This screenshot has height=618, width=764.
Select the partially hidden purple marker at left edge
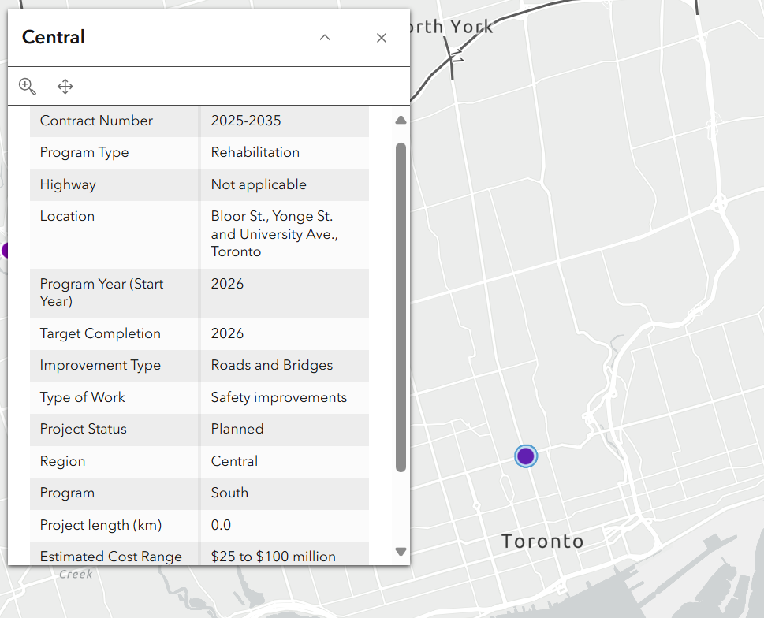[4, 251]
